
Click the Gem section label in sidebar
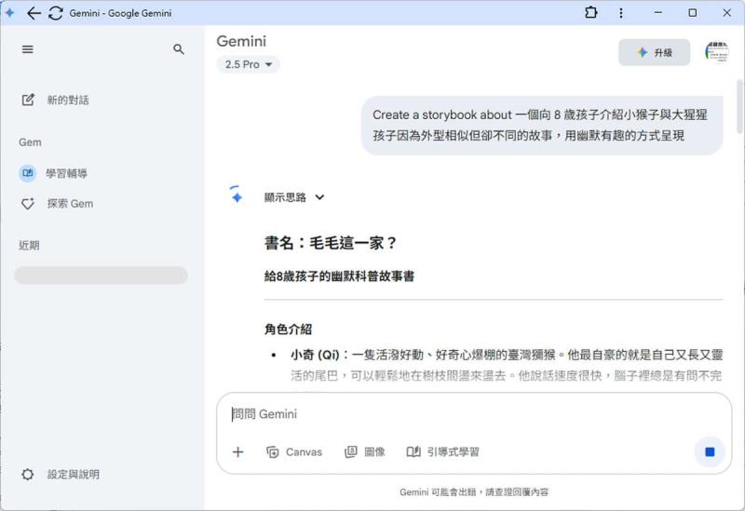pyautogui.click(x=30, y=142)
